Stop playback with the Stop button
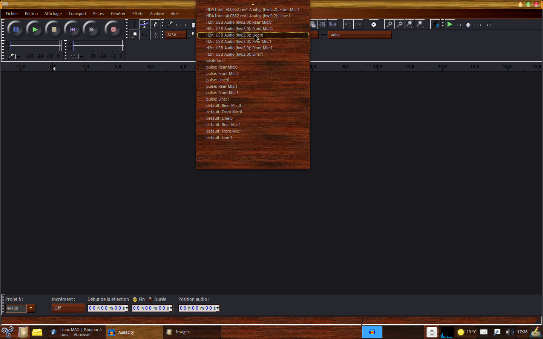This screenshot has height=339, width=543. pos(54,29)
